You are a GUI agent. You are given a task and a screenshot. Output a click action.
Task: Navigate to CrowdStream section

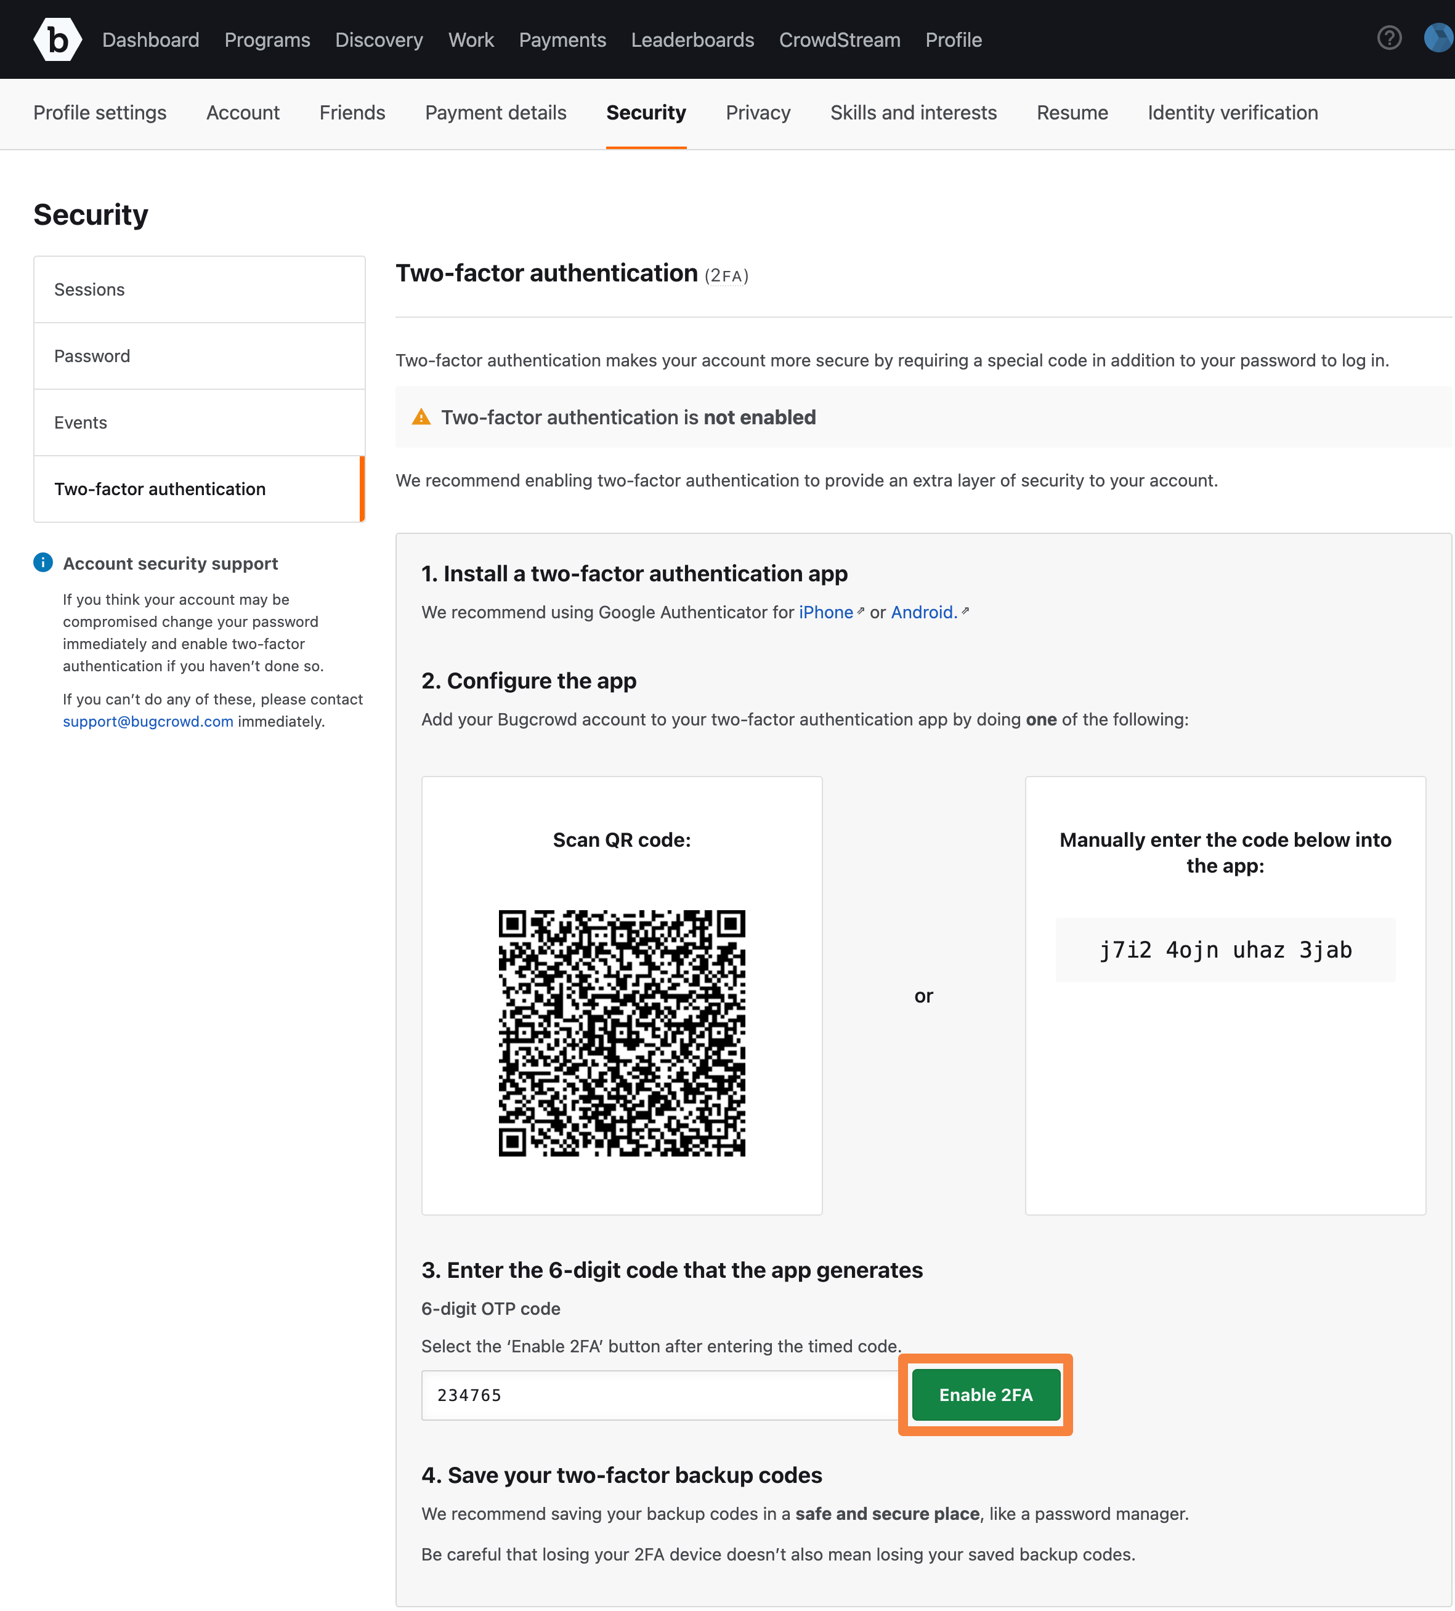coord(839,38)
